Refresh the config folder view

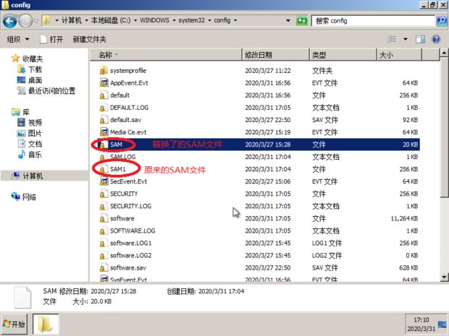click(x=302, y=20)
